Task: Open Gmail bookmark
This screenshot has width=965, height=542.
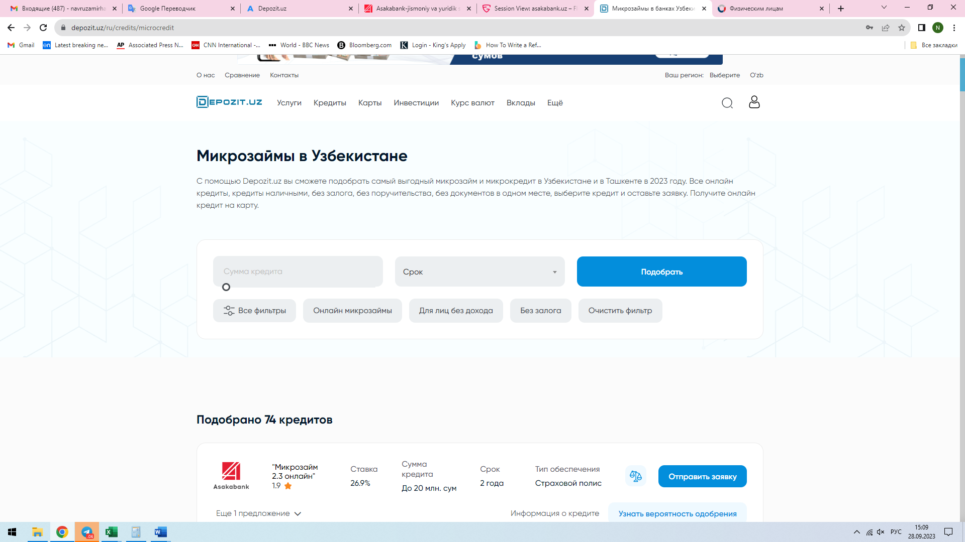Action: [x=21, y=45]
